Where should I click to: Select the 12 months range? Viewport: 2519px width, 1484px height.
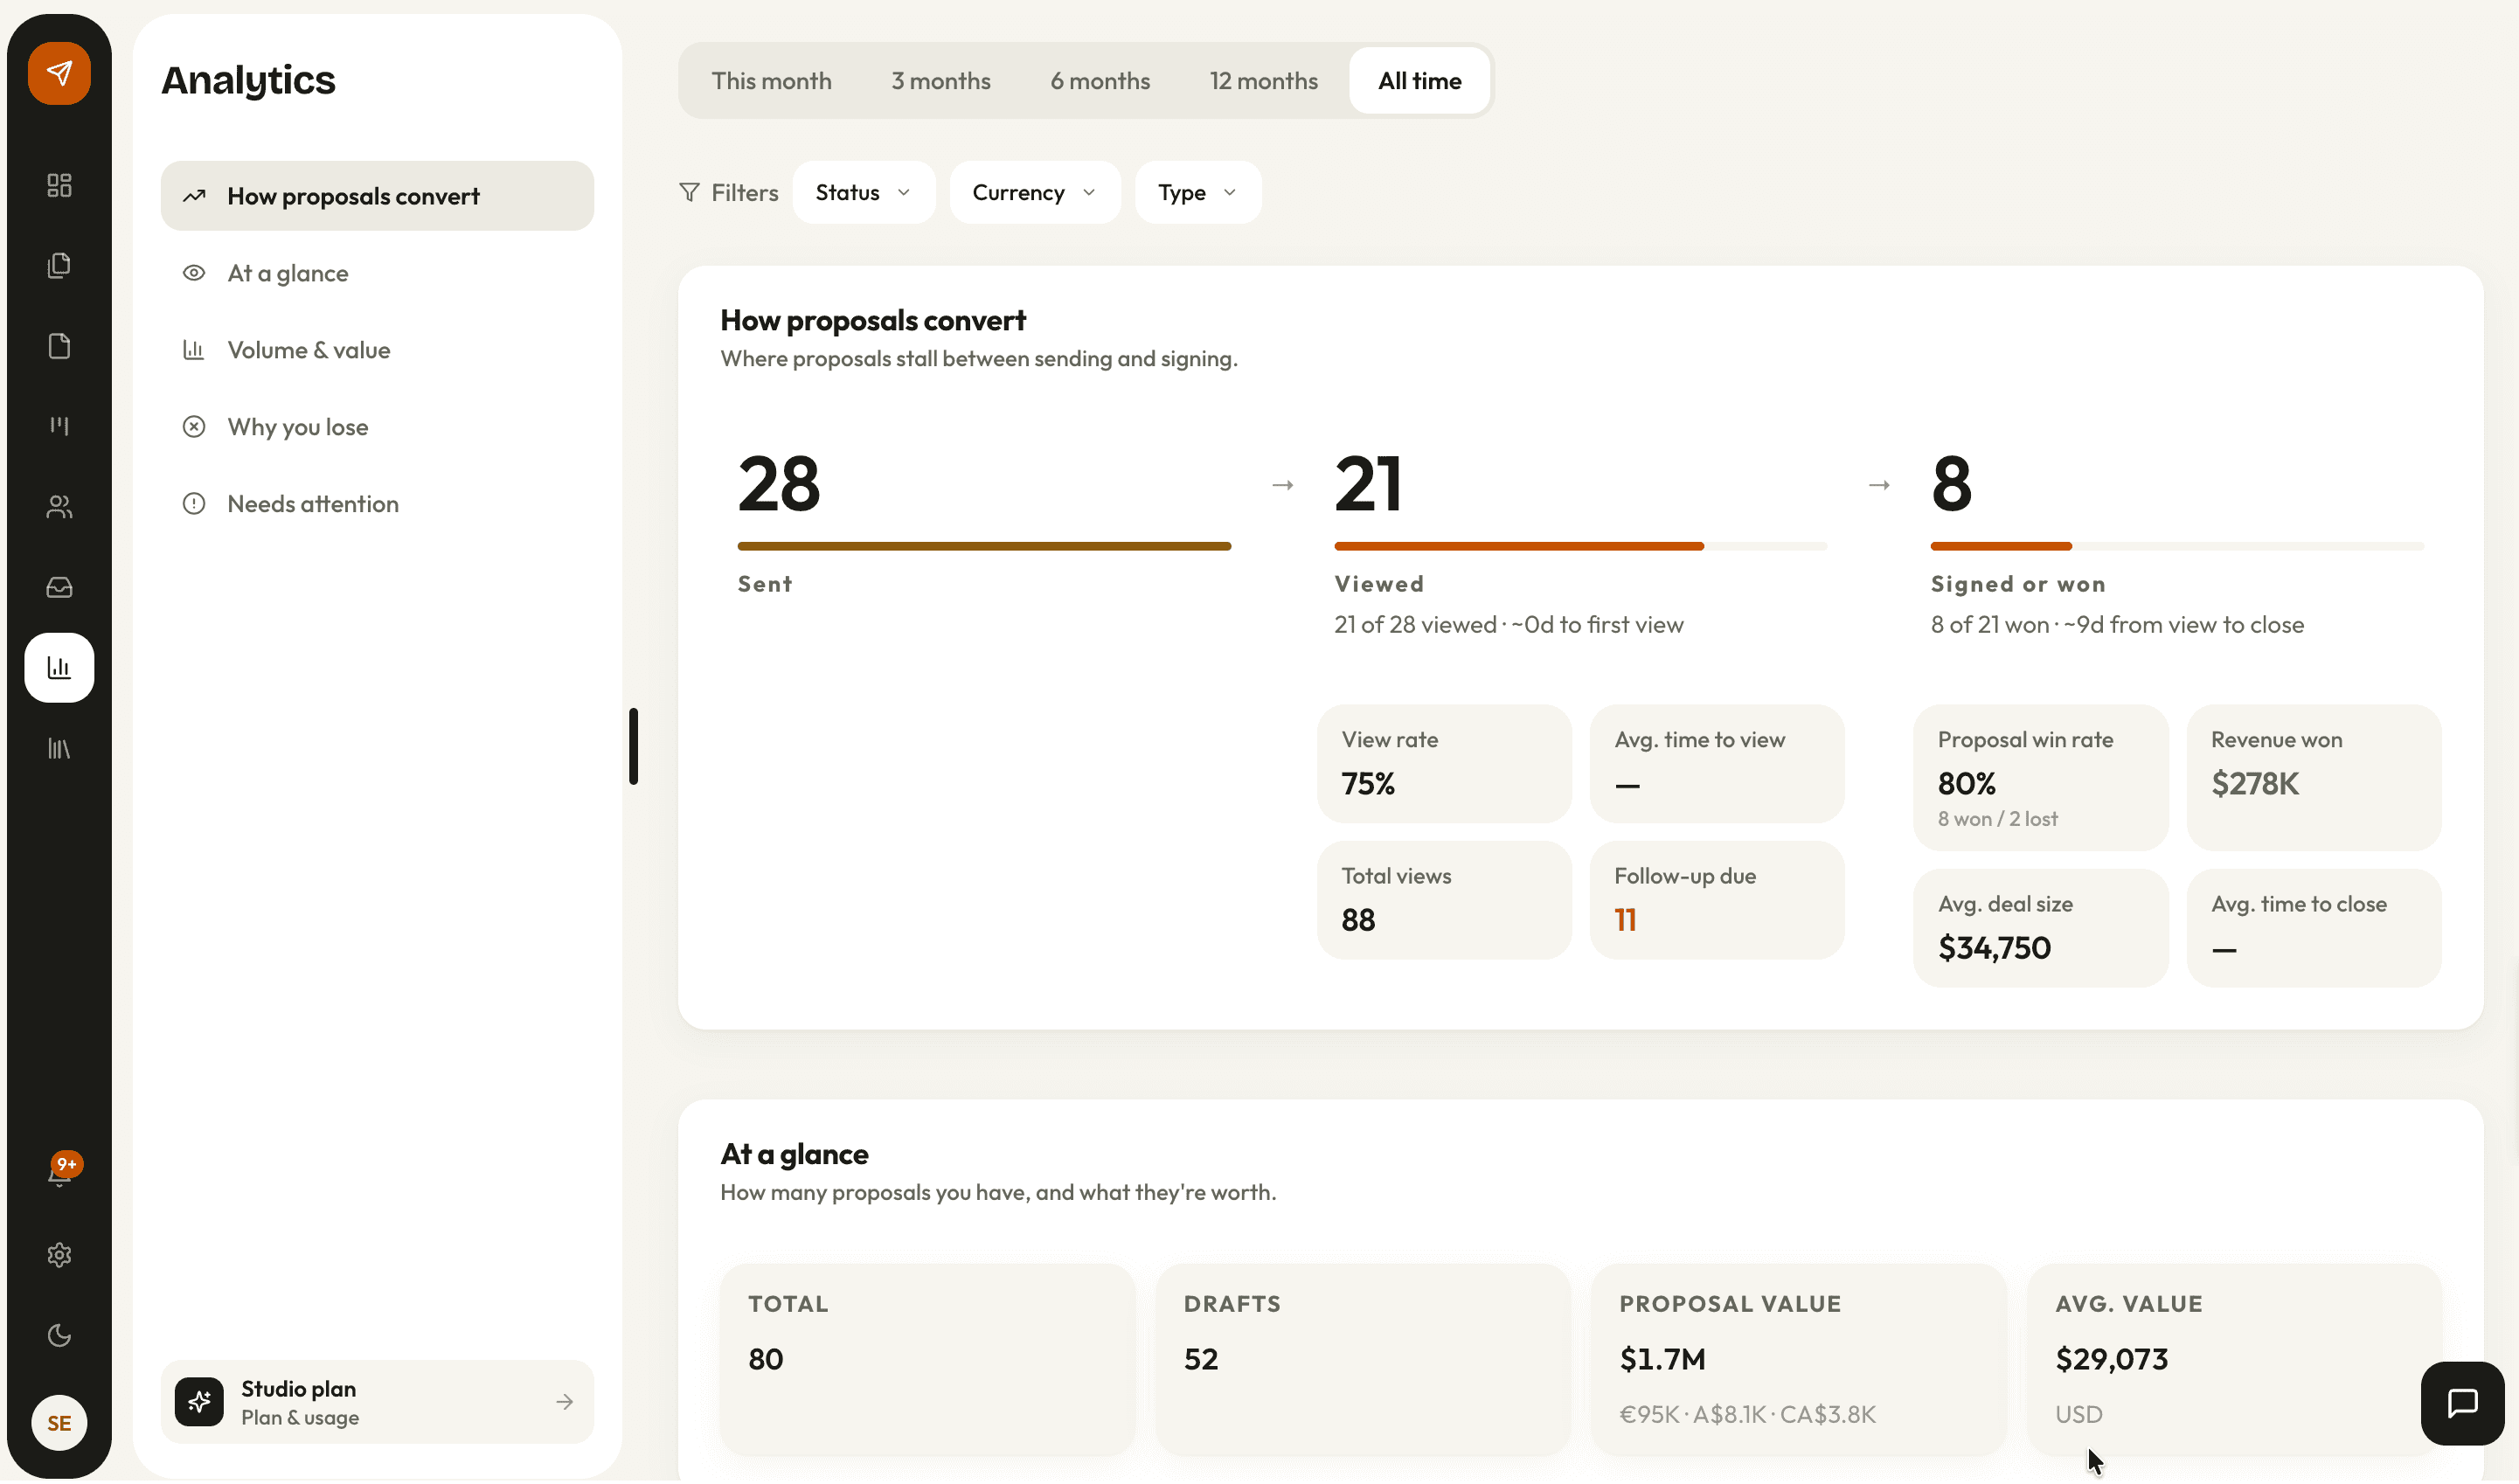(1263, 81)
